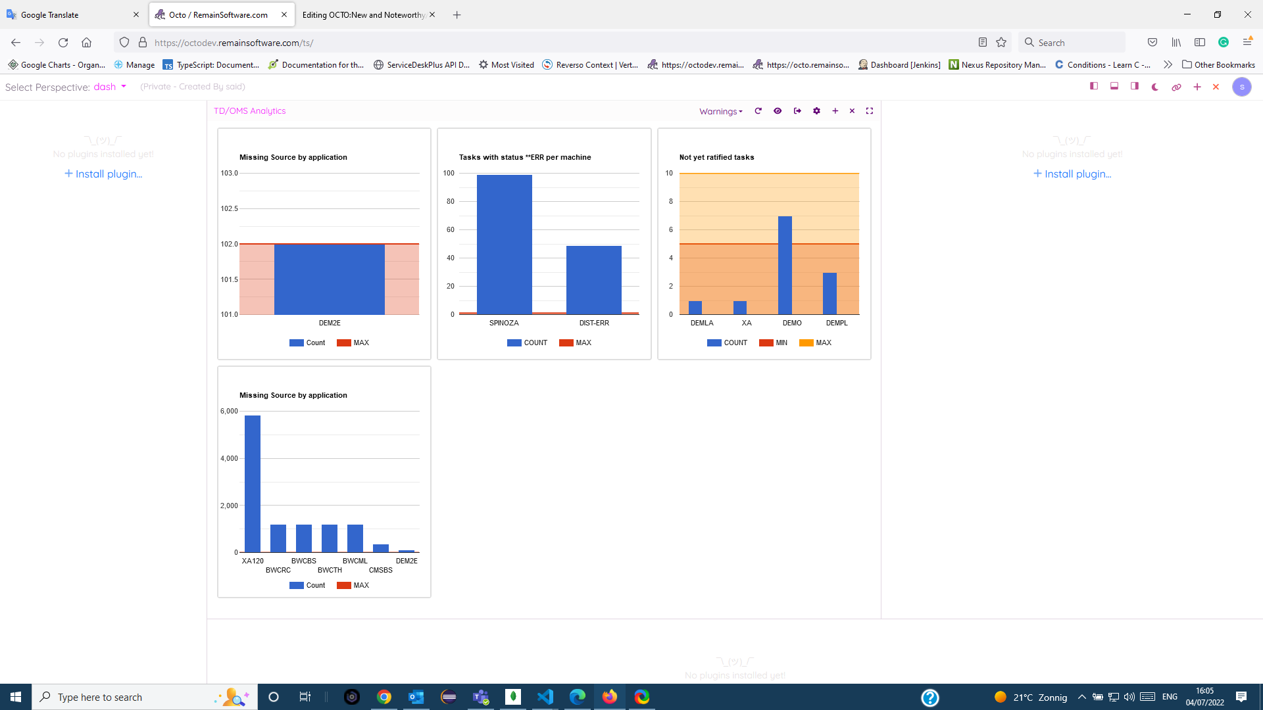Click the blue COUNT legend swatch in Not yet ratified tasks
The image size is (1263, 710).
click(x=714, y=343)
